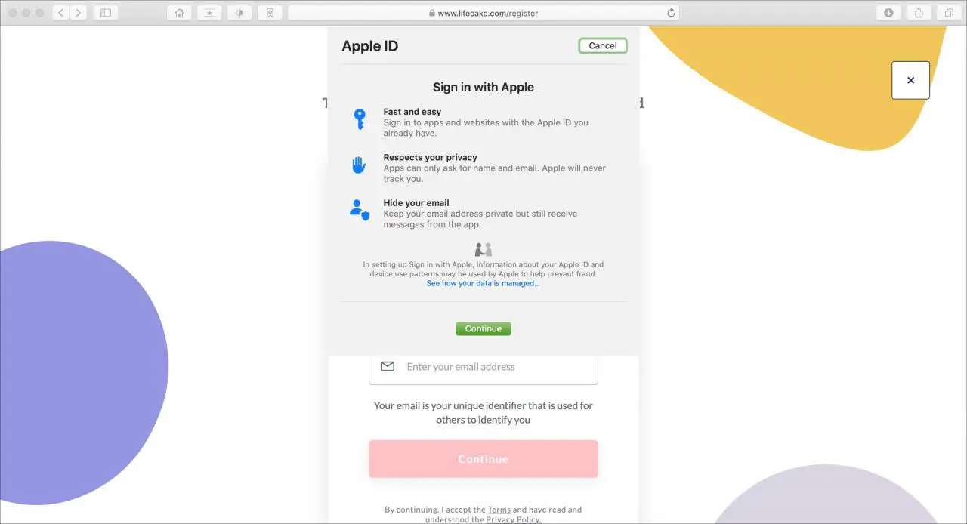
Task: Click the Safari forward arrow
Action: coord(78,13)
